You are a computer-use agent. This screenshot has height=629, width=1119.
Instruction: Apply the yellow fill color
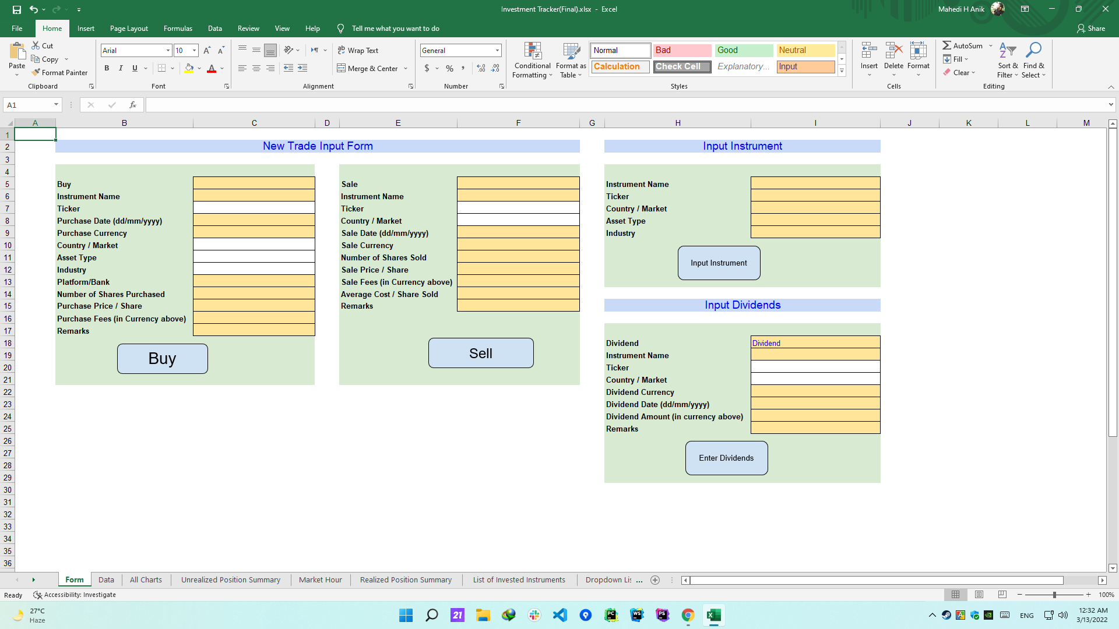[189, 68]
